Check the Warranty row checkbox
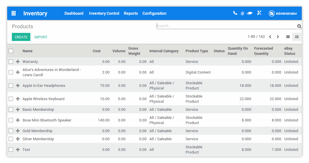Screen dimensions: 309x163 [x=11, y=61]
